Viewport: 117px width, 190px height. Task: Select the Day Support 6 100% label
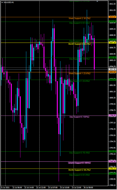point(80,117)
